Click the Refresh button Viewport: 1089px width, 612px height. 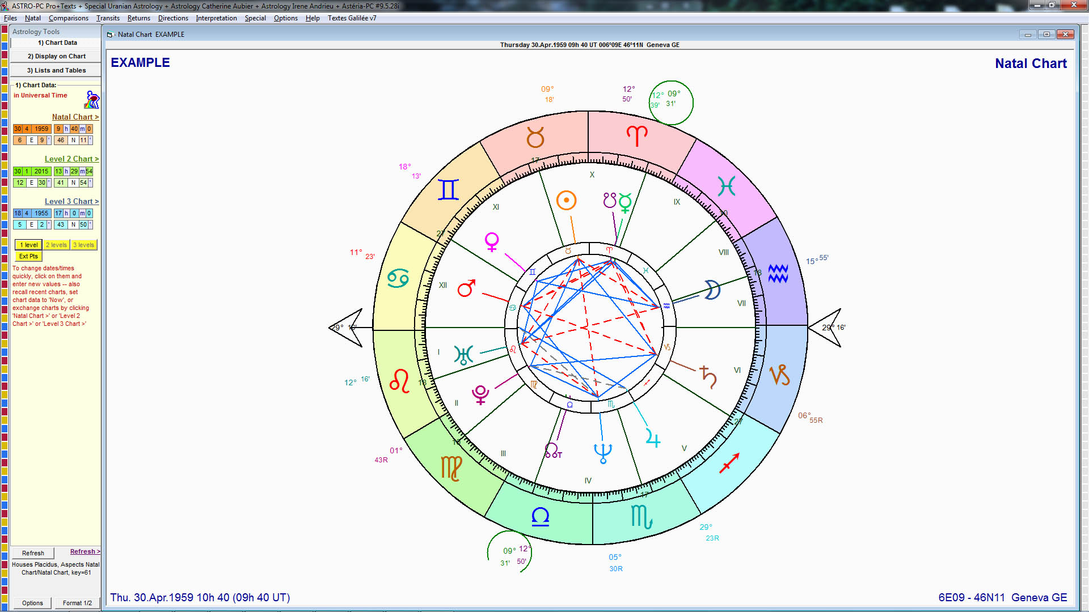tap(33, 553)
